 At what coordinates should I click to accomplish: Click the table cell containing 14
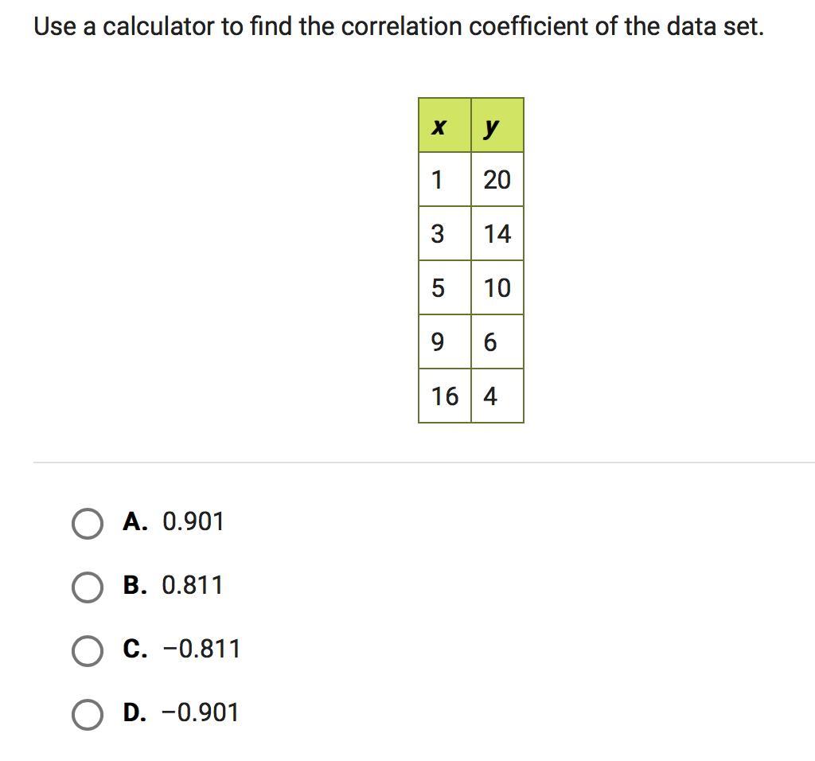coord(497,234)
